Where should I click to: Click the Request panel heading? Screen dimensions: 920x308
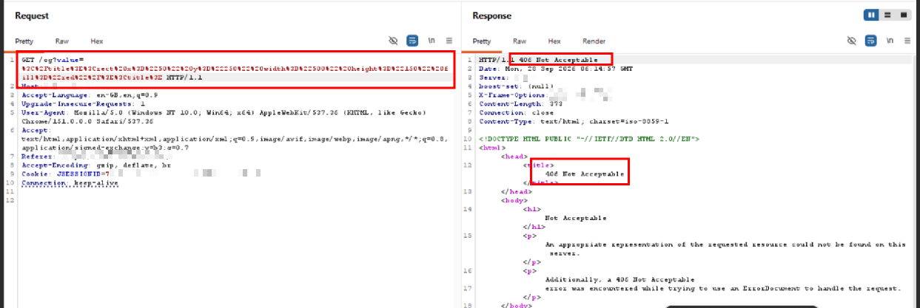coord(32,15)
